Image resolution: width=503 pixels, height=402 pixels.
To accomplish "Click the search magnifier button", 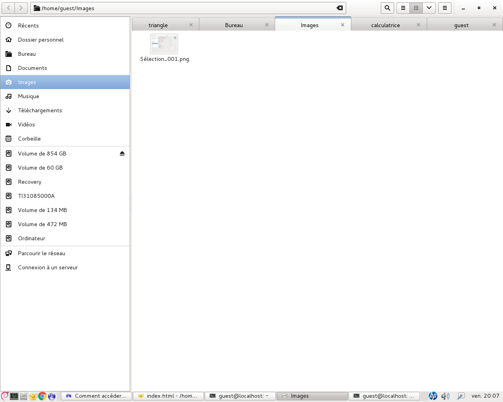I will pos(387,8).
